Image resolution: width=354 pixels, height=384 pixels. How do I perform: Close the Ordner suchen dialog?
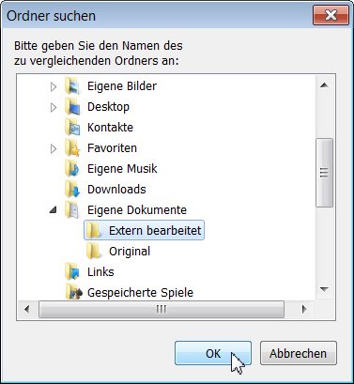click(331, 15)
